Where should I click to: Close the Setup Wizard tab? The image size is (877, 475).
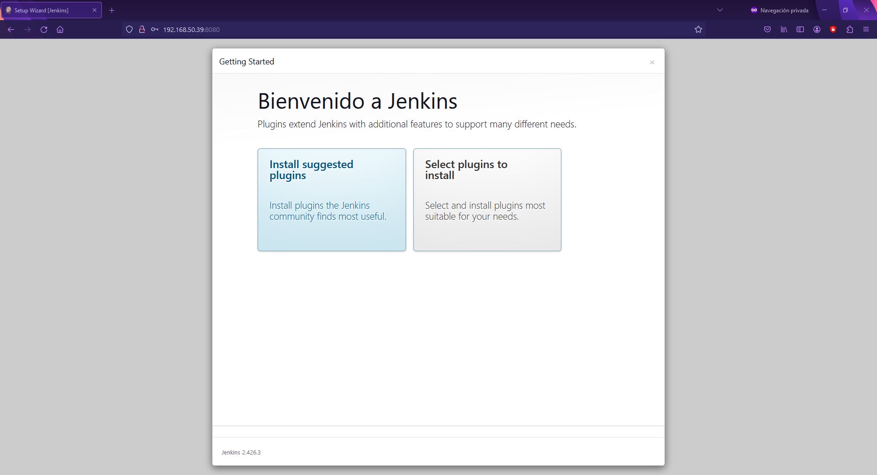95,10
